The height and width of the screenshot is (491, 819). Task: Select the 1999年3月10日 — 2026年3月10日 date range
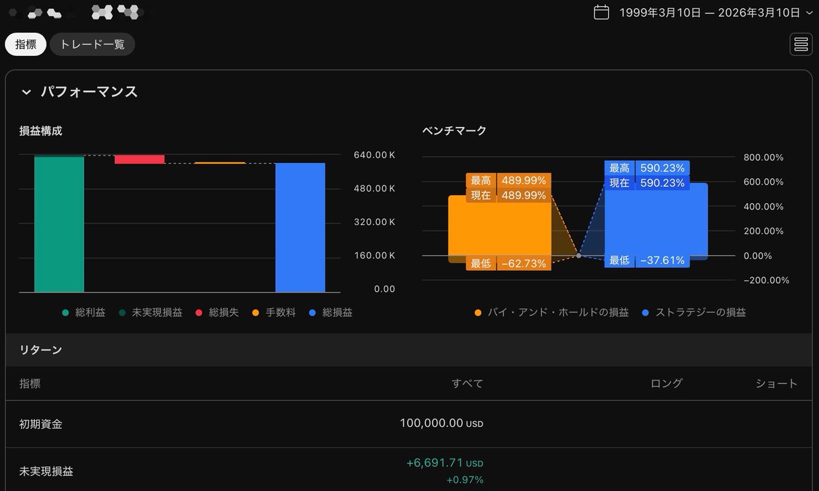coord(710,12)
